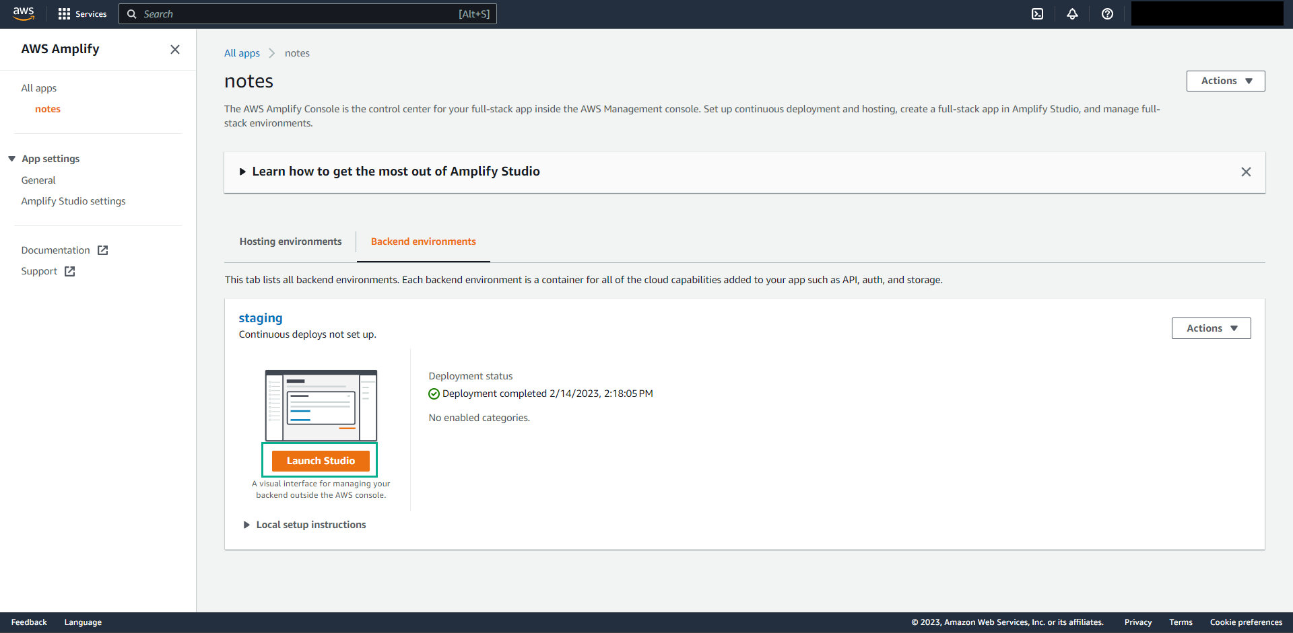1293x633 pixels.
Task: Click the Support external link icon
Action: (70, 271)
